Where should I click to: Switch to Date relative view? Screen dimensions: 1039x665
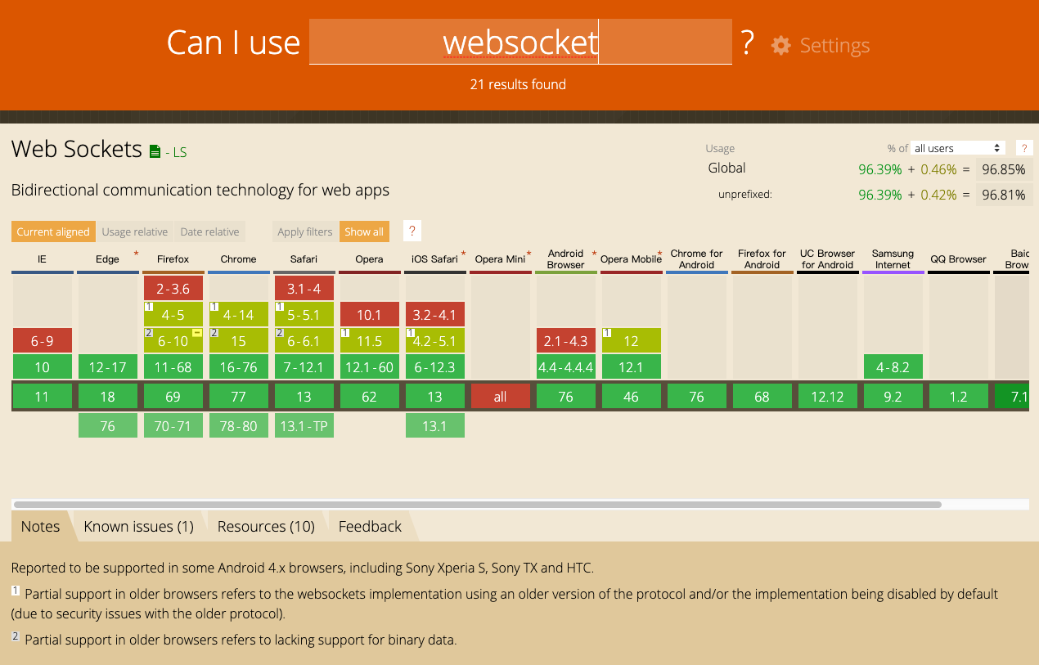click(209, 231)
